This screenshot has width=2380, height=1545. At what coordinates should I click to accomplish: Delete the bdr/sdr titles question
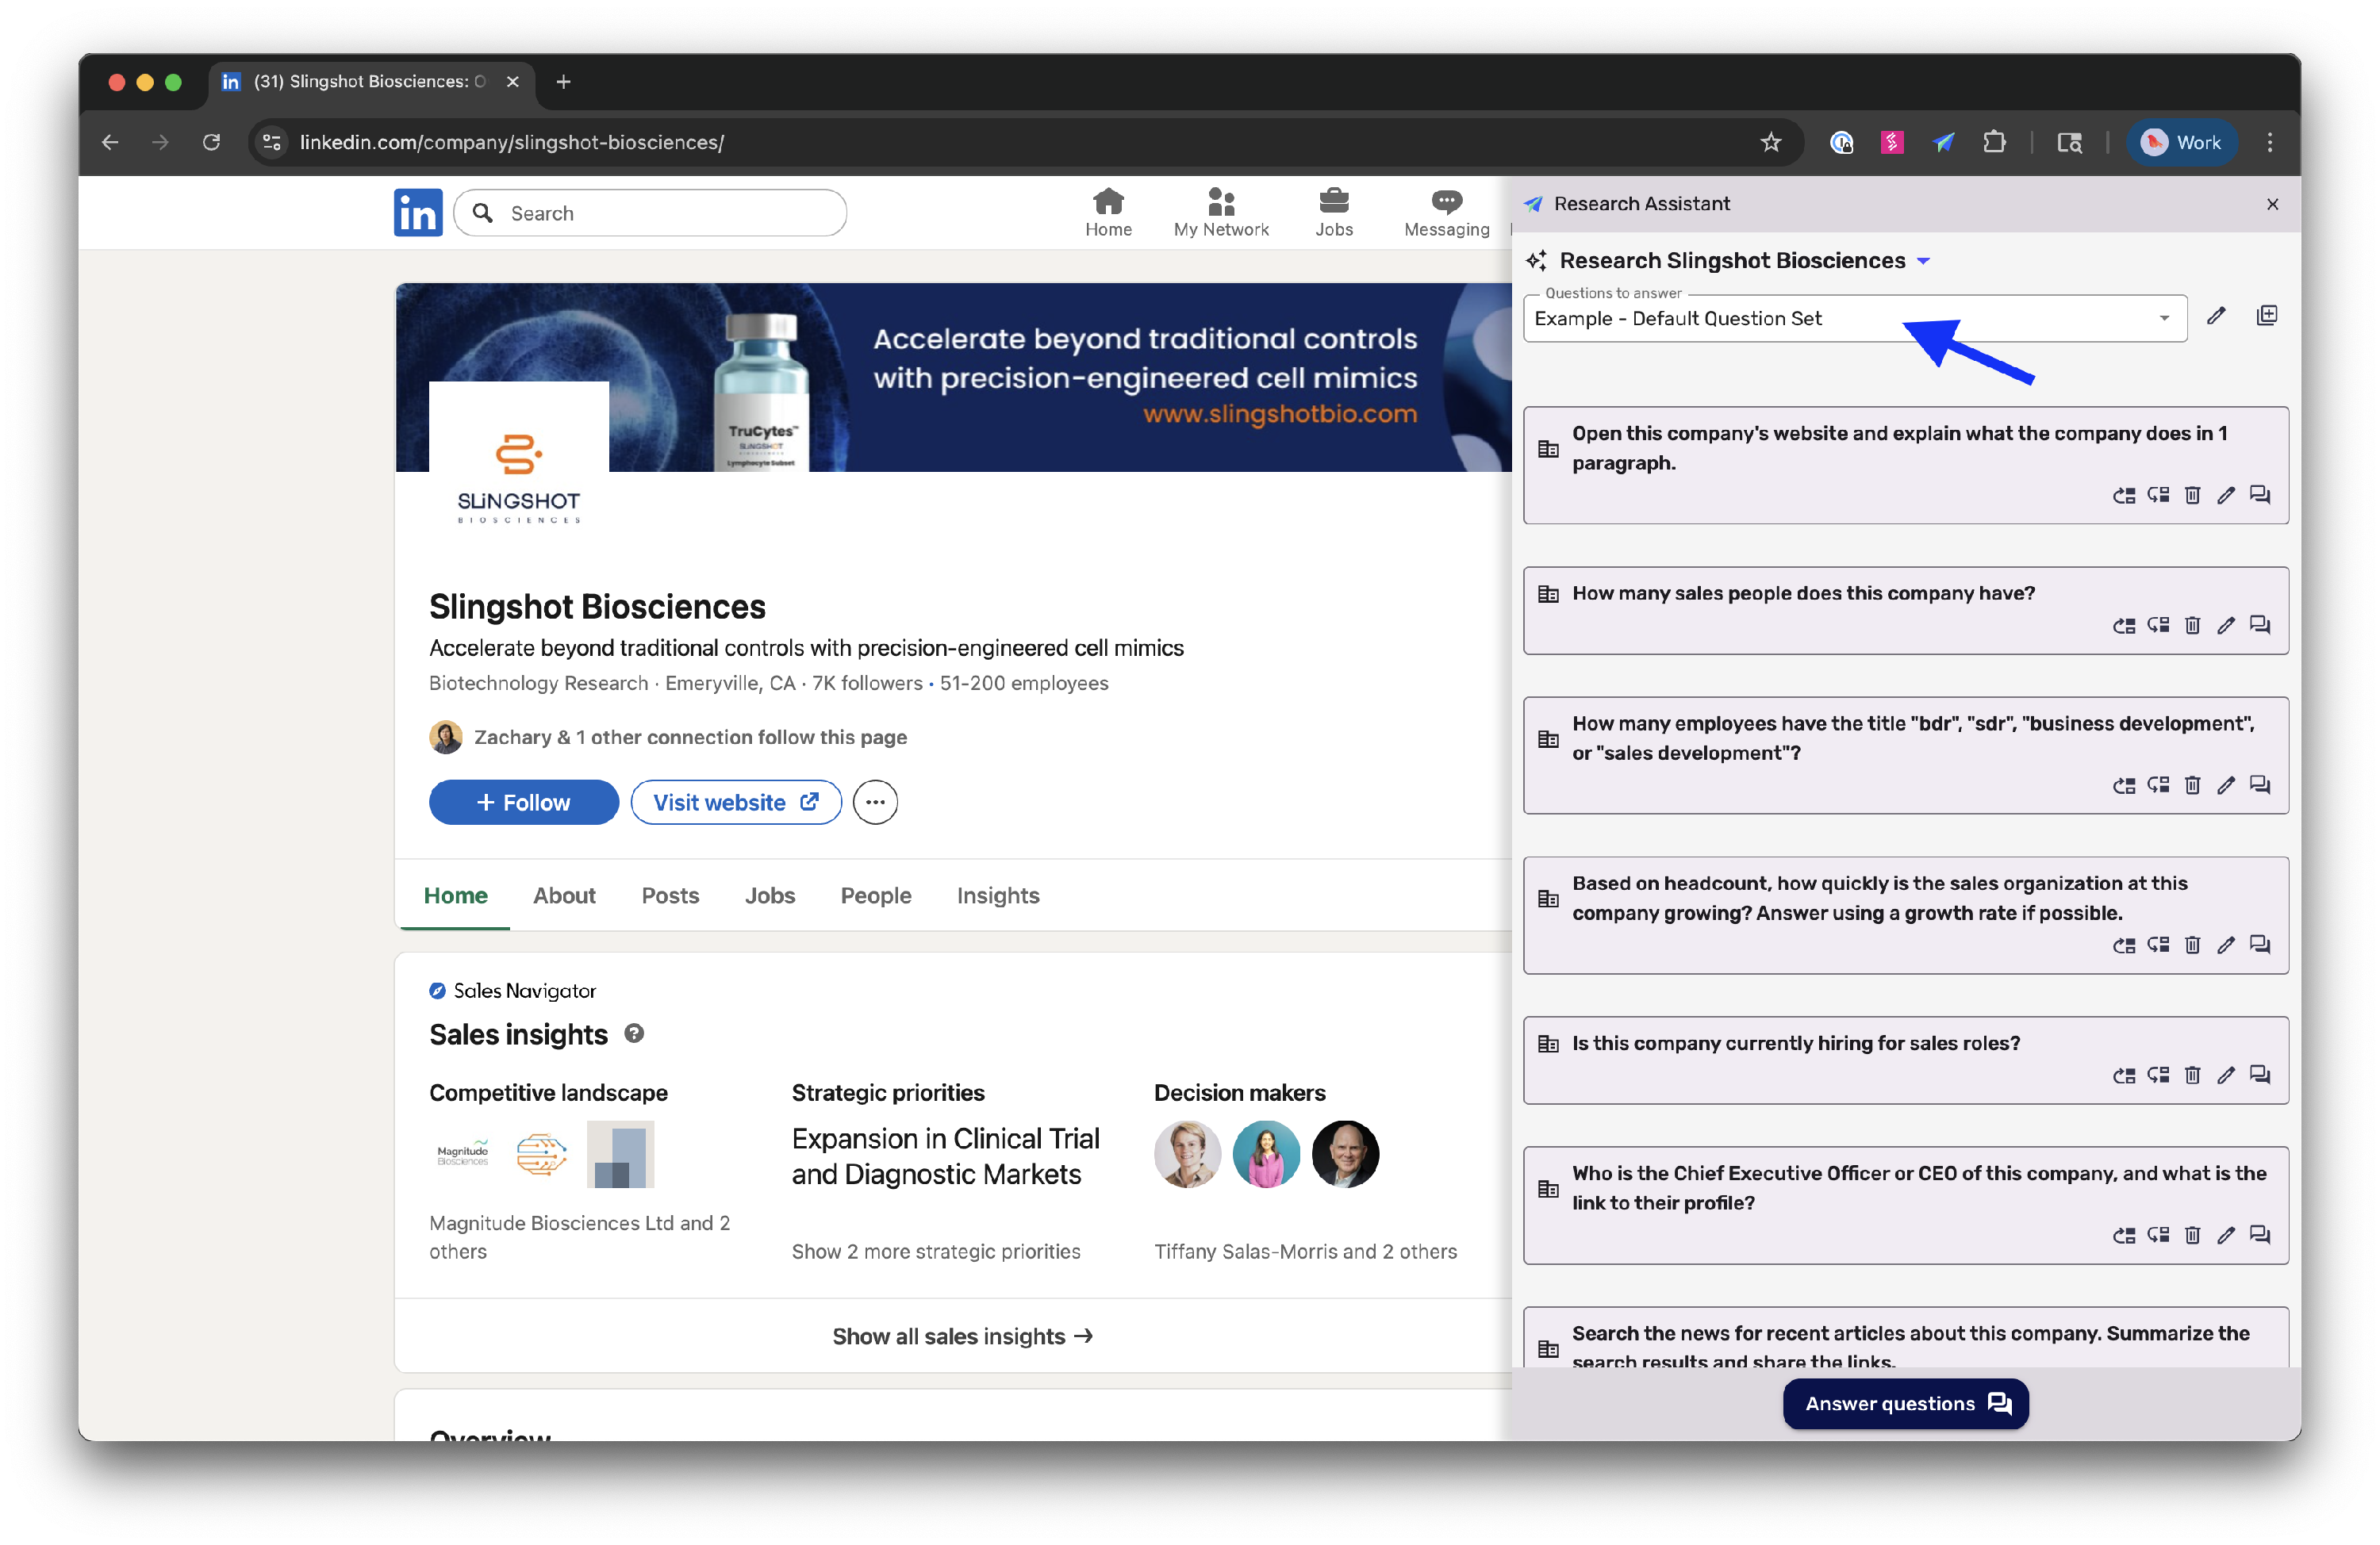pos(2192,786)
